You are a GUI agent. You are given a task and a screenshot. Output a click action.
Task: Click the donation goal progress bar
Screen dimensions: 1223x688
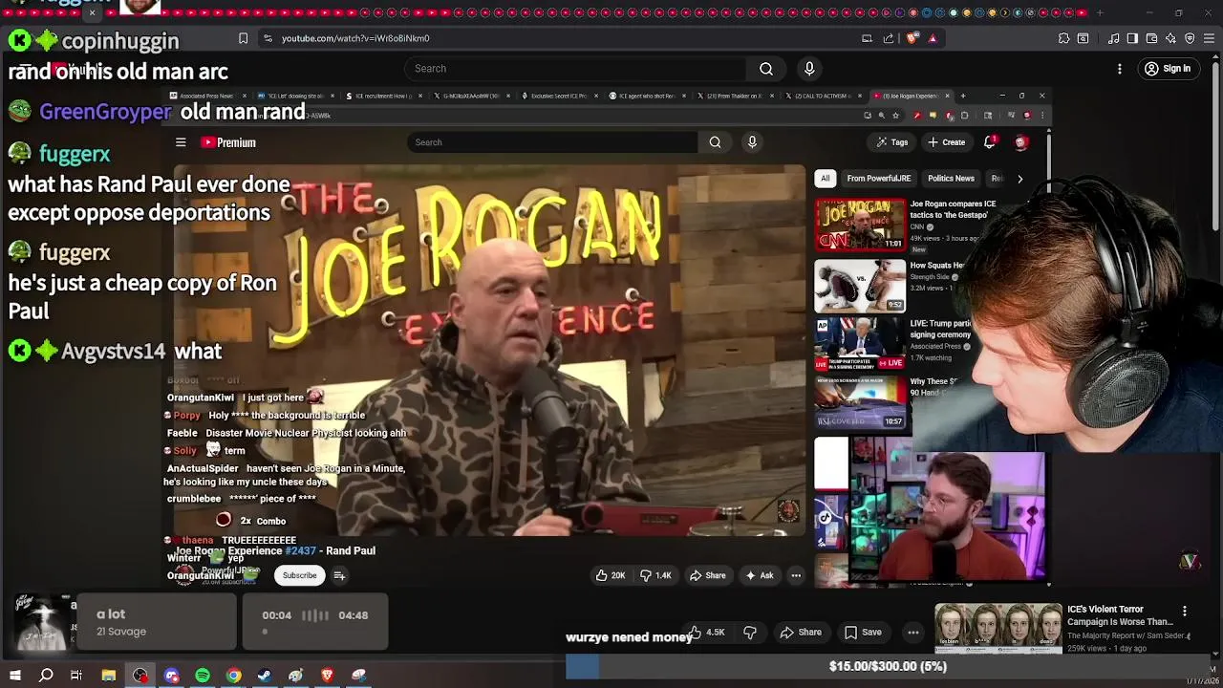point(888,666)
